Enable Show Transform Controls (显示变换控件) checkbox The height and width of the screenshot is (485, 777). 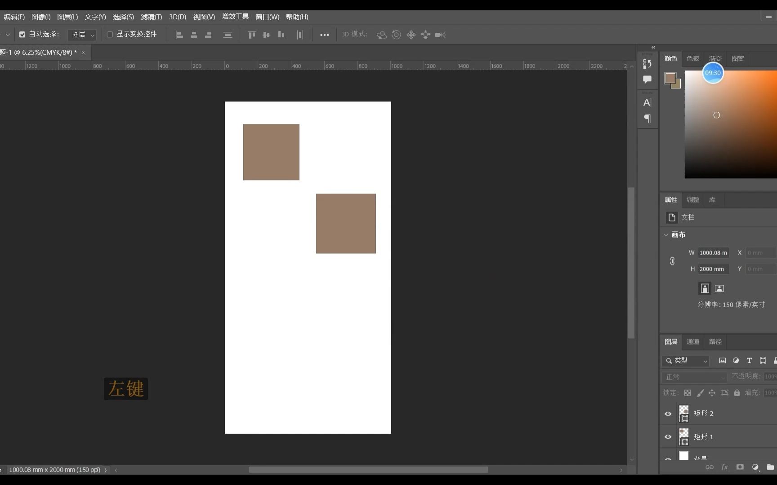(x=110, y=35)
